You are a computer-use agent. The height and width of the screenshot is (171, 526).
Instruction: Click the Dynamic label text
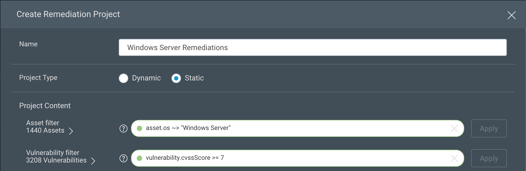(x=146, y=78)
